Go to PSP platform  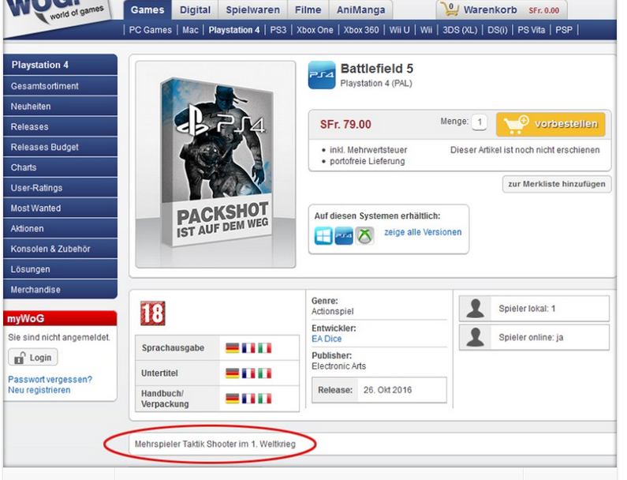click(564, 30)
